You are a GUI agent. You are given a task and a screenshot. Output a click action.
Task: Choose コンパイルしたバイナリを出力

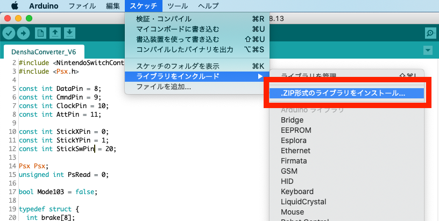coord(197,49)
